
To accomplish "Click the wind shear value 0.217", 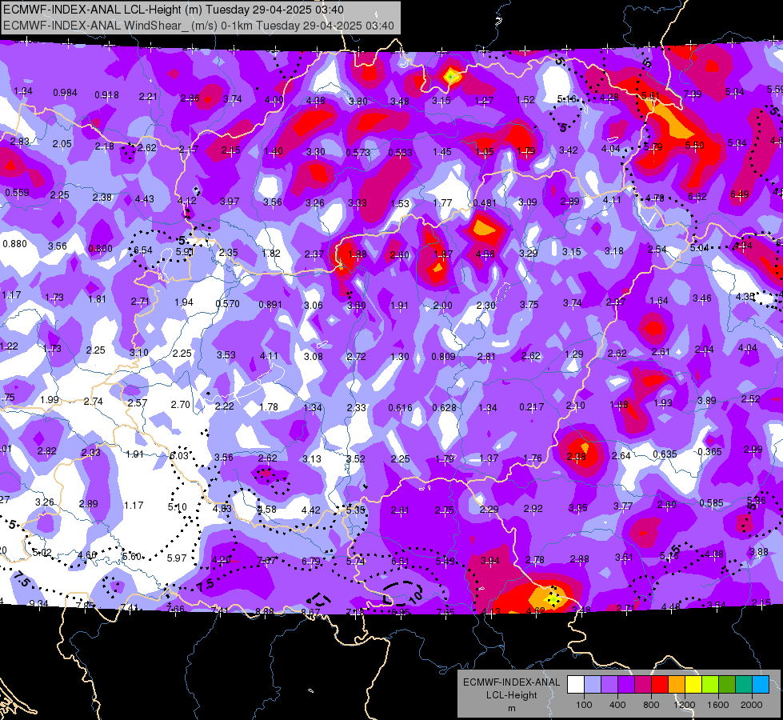I will coord(531,406).
